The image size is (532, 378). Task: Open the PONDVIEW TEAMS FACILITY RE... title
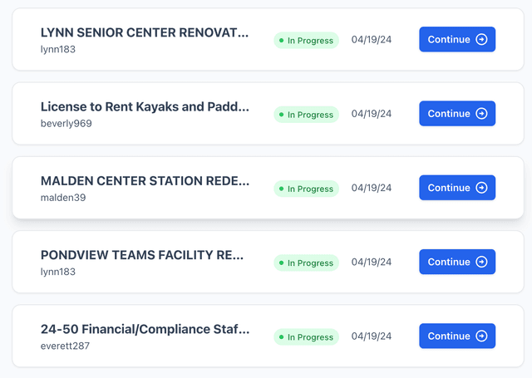coord(142,255)
